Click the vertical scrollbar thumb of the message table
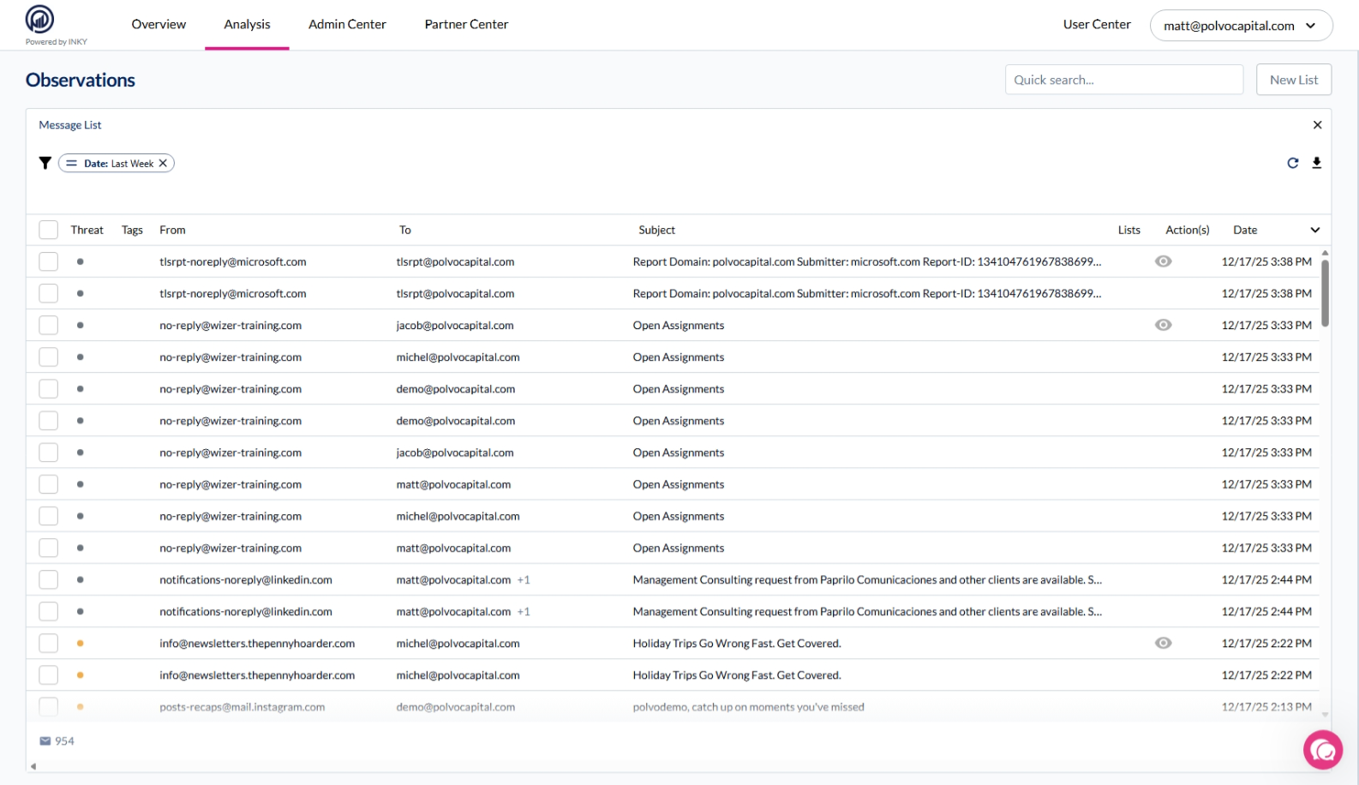The width and height of the screenshot is (1359, 785). point(1325,293)
